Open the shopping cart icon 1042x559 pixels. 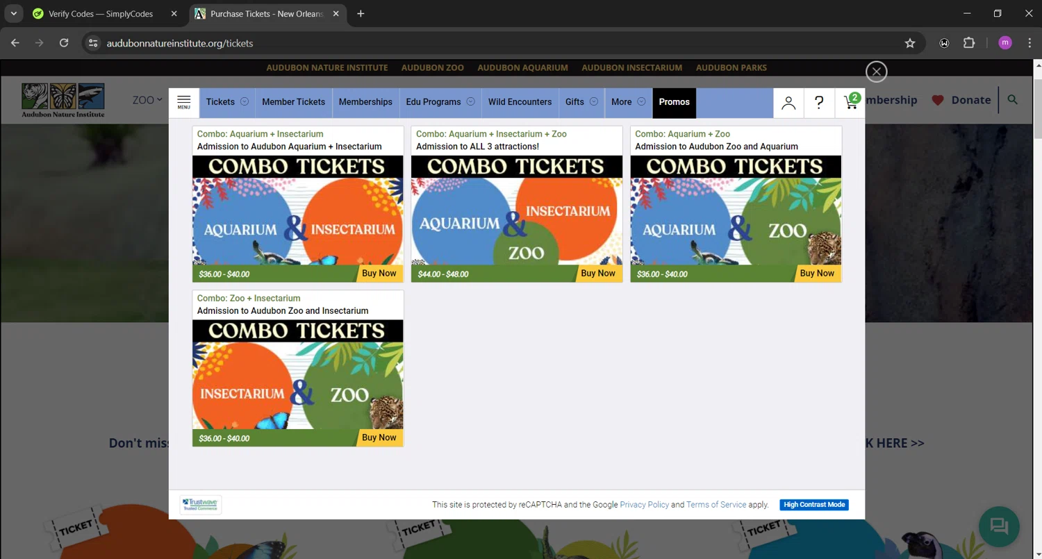tap(851, 102)
